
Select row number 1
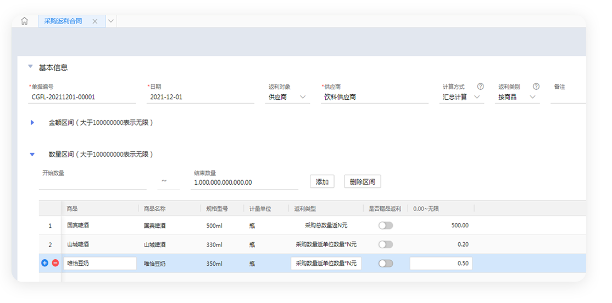click(x=50, y=226)
